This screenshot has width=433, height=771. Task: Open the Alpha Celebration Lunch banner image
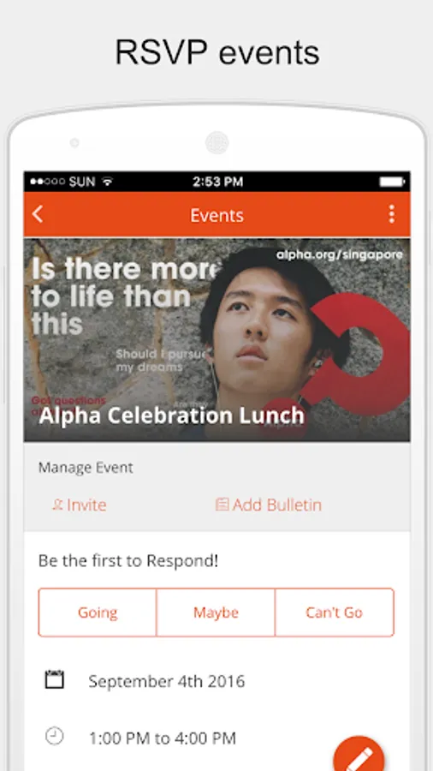pyautogui.click(x=217, y=340)
